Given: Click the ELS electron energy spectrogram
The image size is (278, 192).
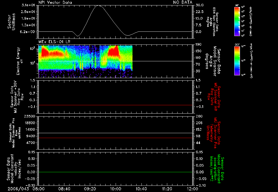Looking at the screenshot, I should tap(86, 62).
